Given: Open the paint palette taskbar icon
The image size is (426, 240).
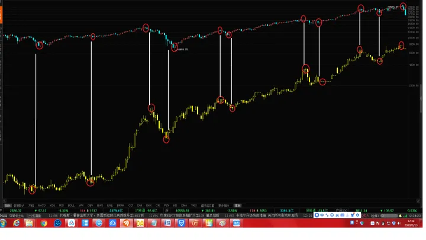Looking at the screenshot, I should pos(222,223).
